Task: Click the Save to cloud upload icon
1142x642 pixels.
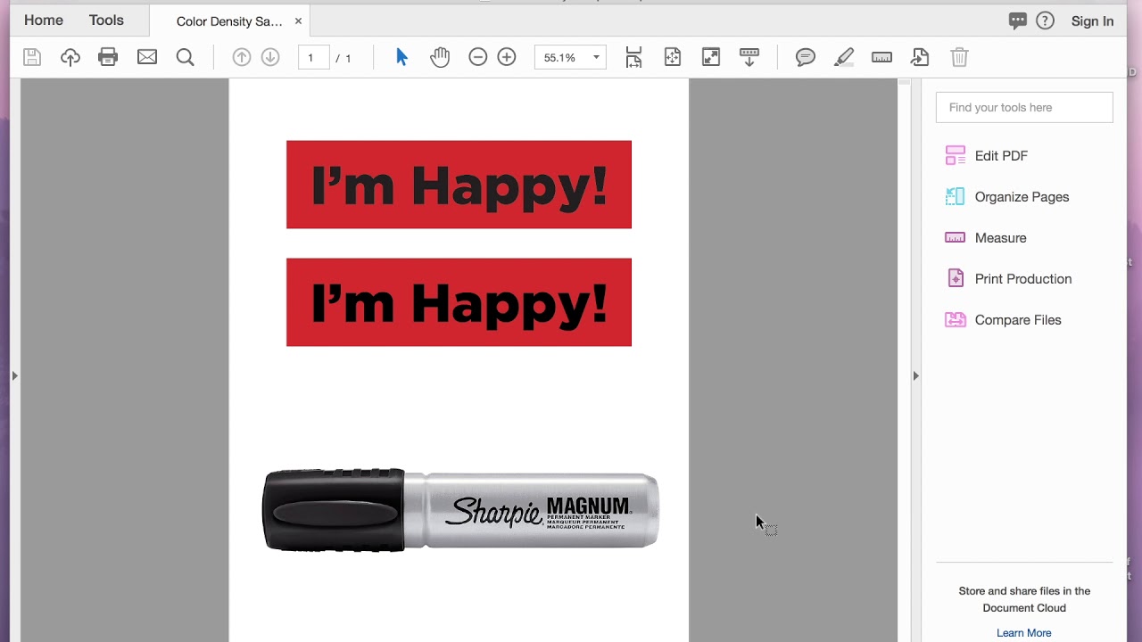Action: [70, 57]
